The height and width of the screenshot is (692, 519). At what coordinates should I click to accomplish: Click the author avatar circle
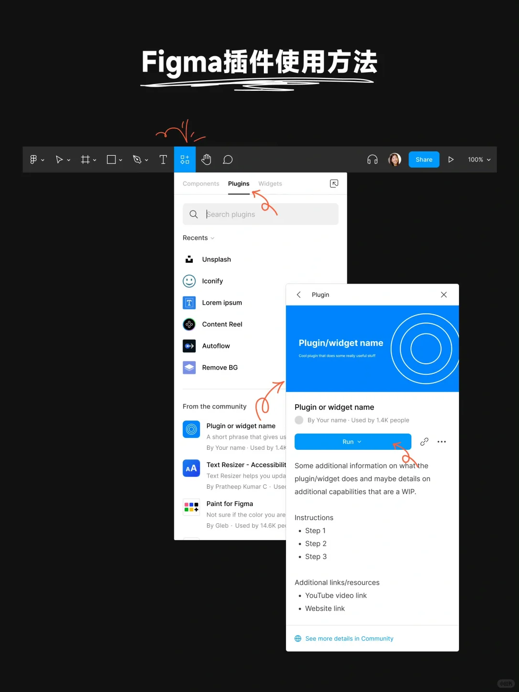[x=299, y=420]
